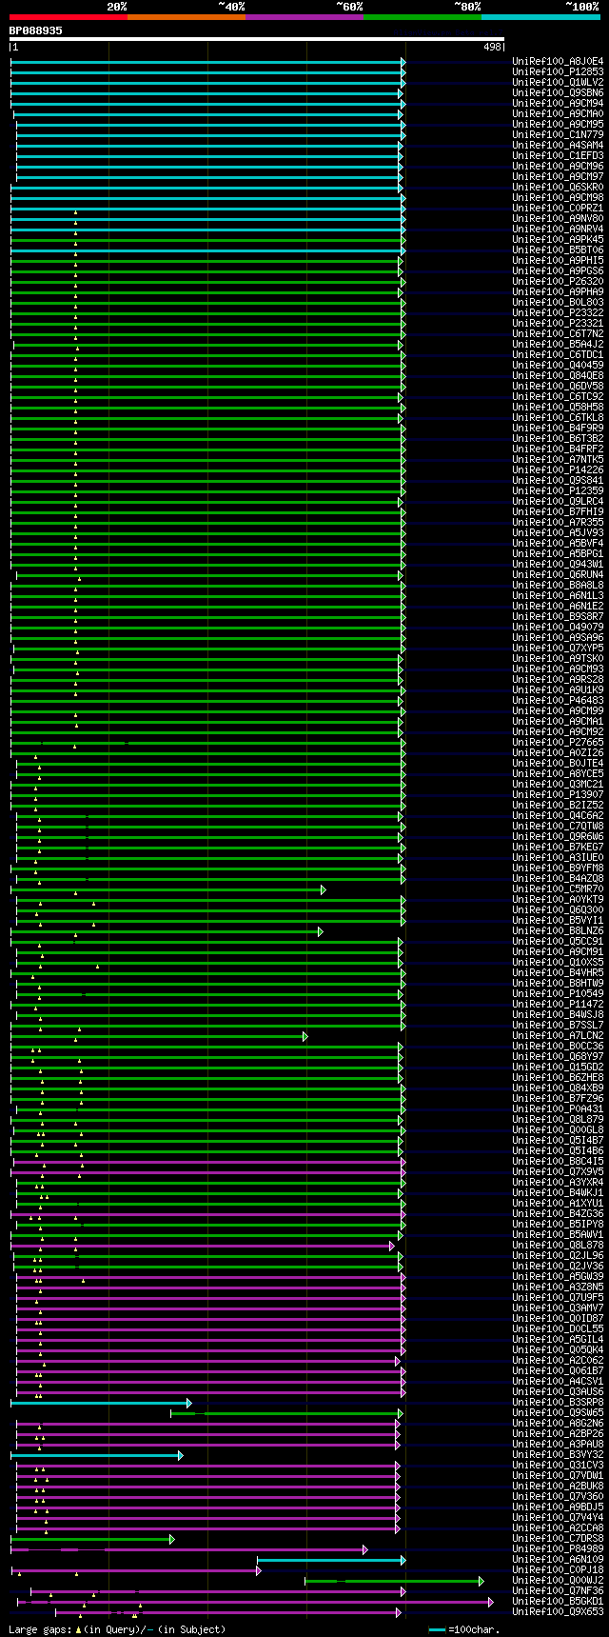
Task: Select hit label UniRef100_B0L803
Action: pyautogui.click(x=558, y=302)
